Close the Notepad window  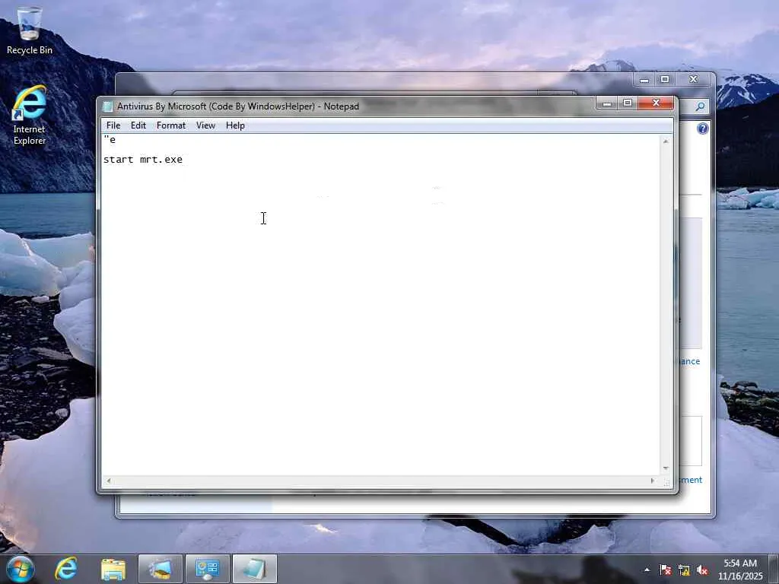pos(656,103)
